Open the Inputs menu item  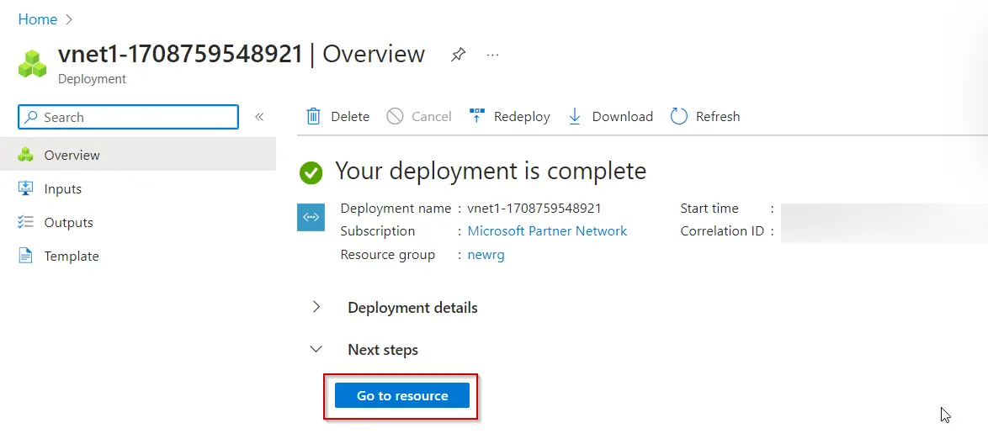62,188
